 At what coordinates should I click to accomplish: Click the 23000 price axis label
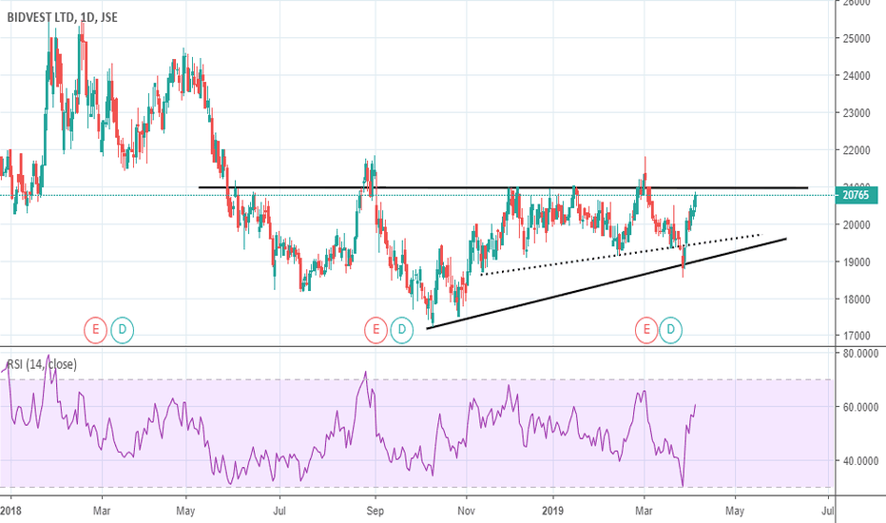point(856,113)
